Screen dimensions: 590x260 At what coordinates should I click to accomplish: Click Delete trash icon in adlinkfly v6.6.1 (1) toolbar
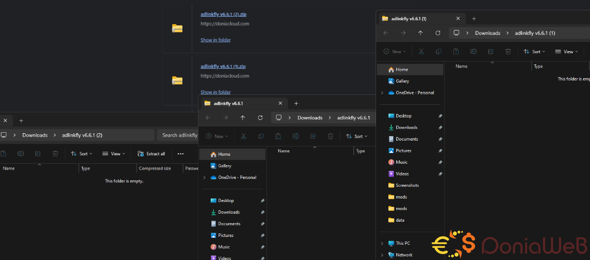(x=508, y=52)
